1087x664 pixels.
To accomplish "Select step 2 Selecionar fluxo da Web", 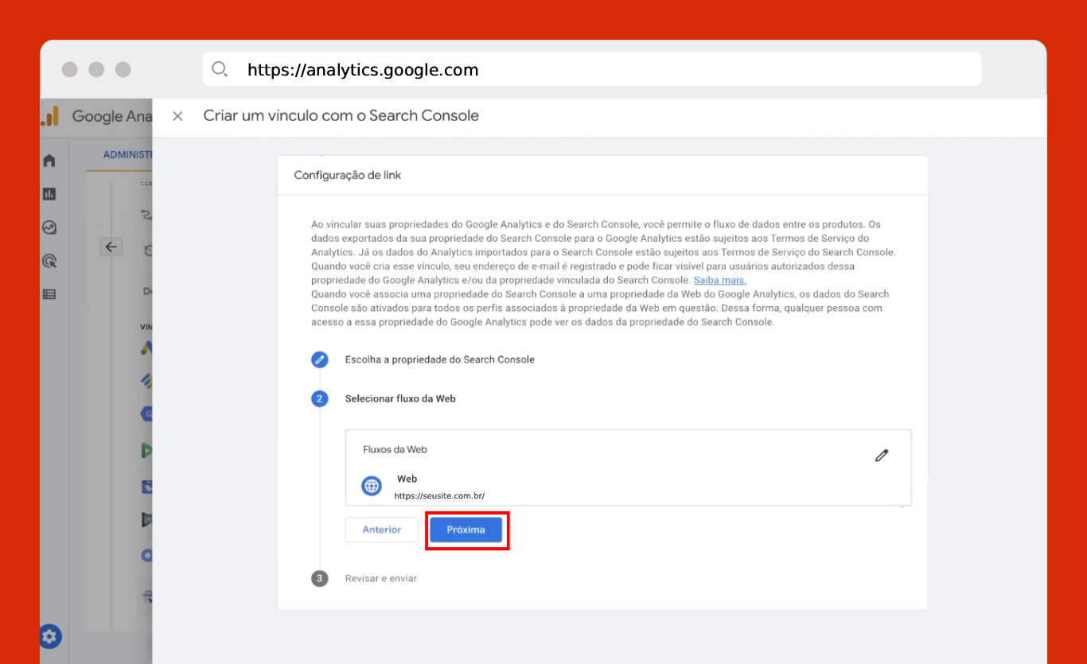I will point(399,398).
